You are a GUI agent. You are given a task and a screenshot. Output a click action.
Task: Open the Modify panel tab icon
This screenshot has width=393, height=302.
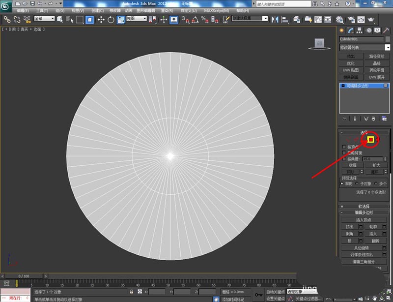point(352,30)
